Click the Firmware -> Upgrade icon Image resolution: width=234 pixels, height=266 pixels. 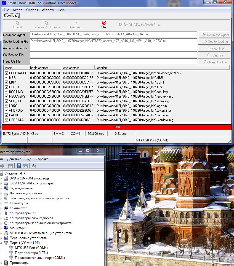[46, 23]
